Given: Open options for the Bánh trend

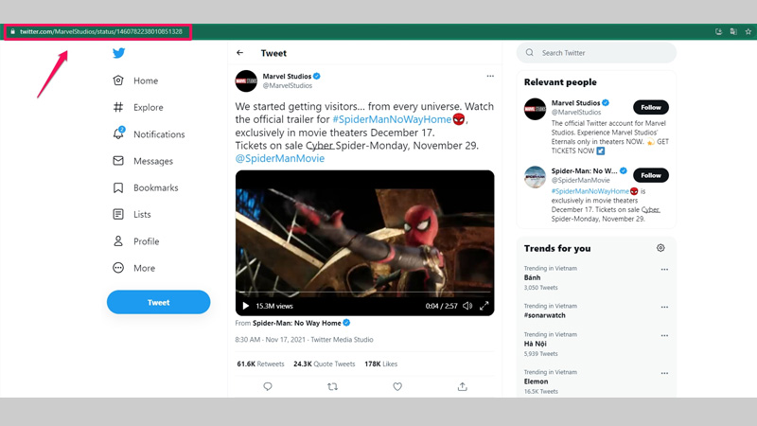Looking at the screenshot, I should click(664, 270).
